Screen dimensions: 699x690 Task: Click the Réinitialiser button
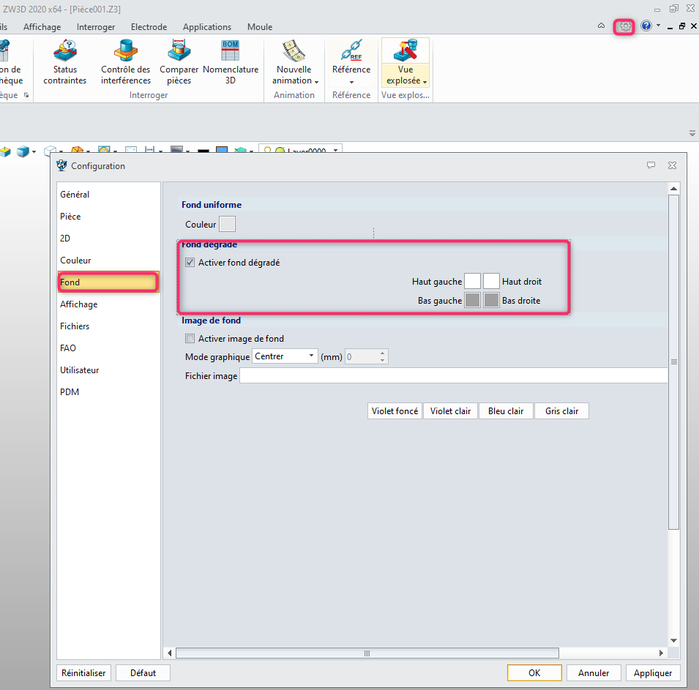(x=83, y=672)
